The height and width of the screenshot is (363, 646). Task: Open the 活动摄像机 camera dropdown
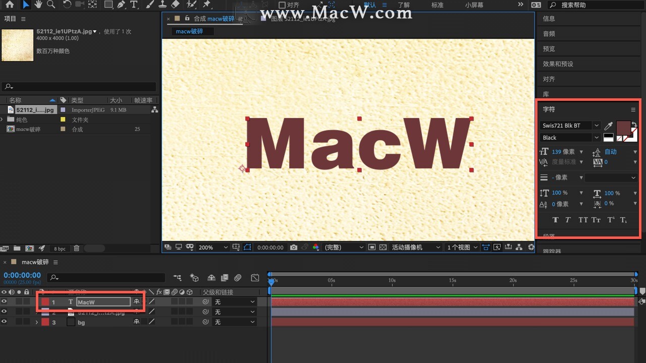(x=415, y=248)
